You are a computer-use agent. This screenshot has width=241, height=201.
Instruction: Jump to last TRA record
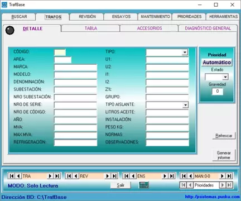point(57,176)
